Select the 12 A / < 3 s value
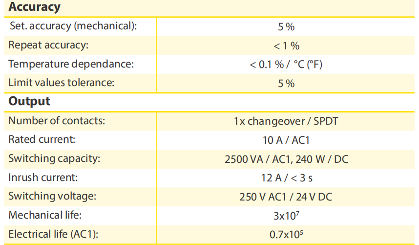The image size is (419, 245). (x=287, y=178)
